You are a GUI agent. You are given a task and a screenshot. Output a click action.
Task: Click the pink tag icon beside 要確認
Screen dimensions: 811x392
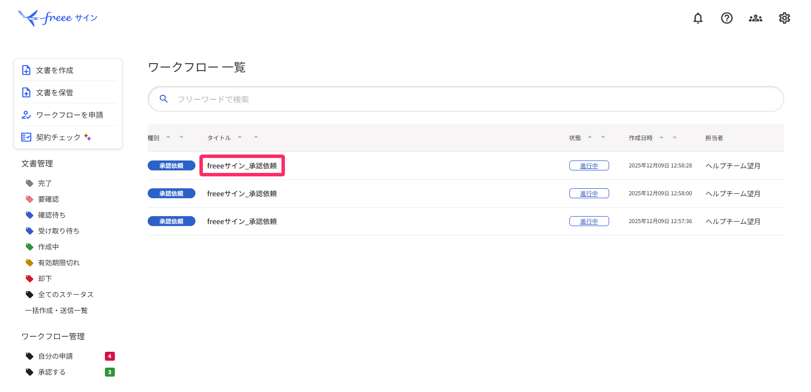coord(29,199)
